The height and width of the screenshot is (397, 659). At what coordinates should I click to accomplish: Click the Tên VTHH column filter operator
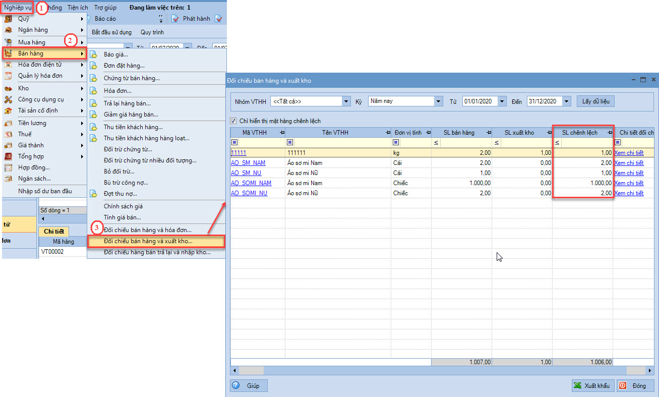point(290,143)
